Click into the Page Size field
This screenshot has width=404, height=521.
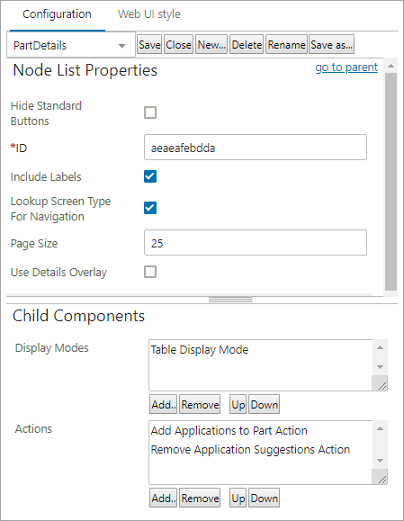[256, 243]
